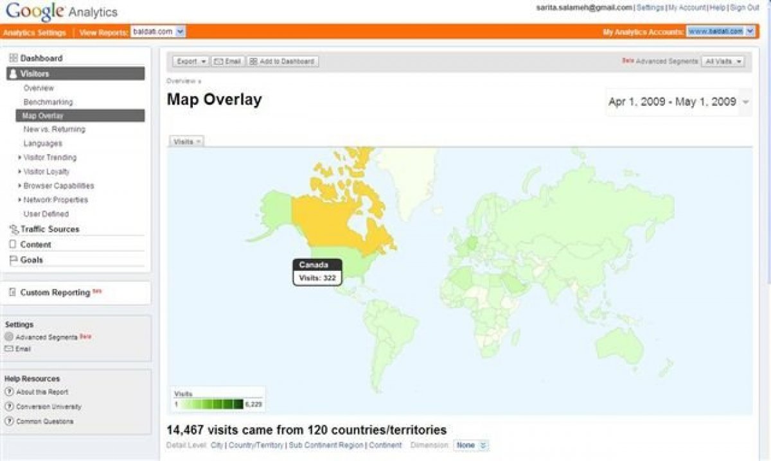This screenshot has height=461, width=771.
Task: Click the Goals flag icon
Action: coord(13,260)
